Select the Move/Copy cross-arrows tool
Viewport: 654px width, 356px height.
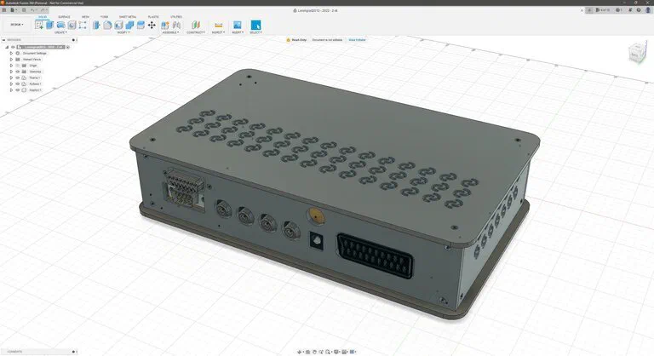pyautogui.click(x=152, y=25)
